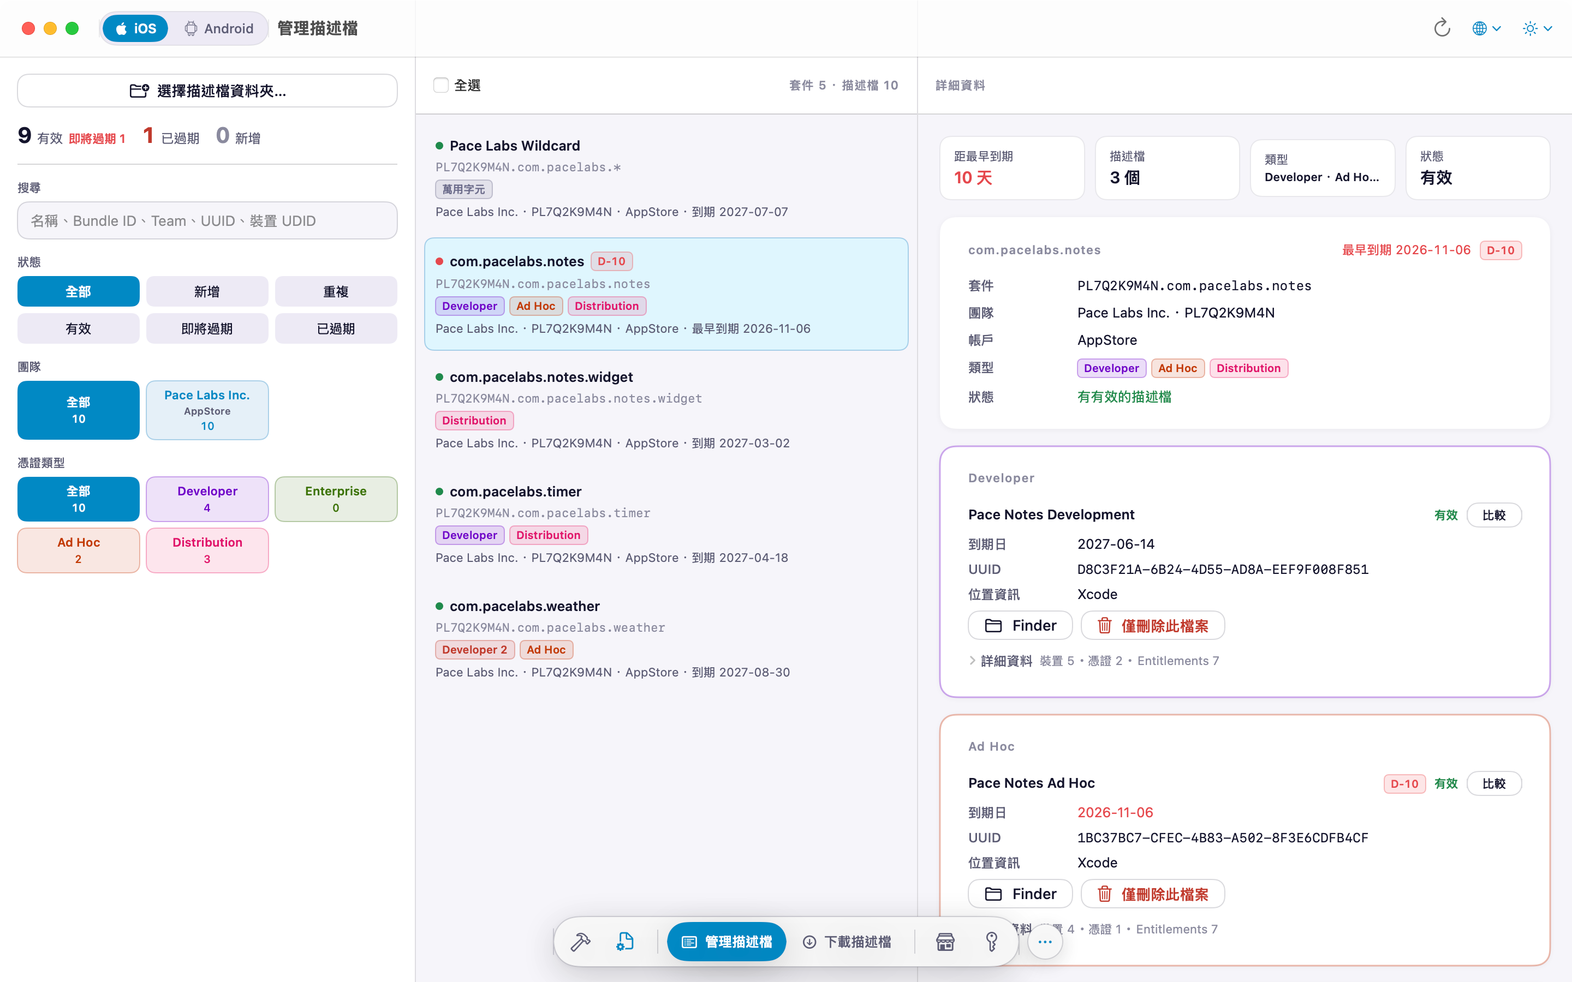This screenshot has width=1572, height=982.
Task: Open Pace Notes Ad Hoc in Finder
Action: coord(1020,894)
